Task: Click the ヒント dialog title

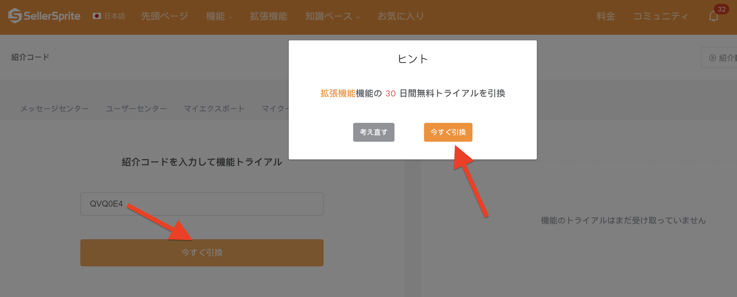Action: click(x=412, y=59)
